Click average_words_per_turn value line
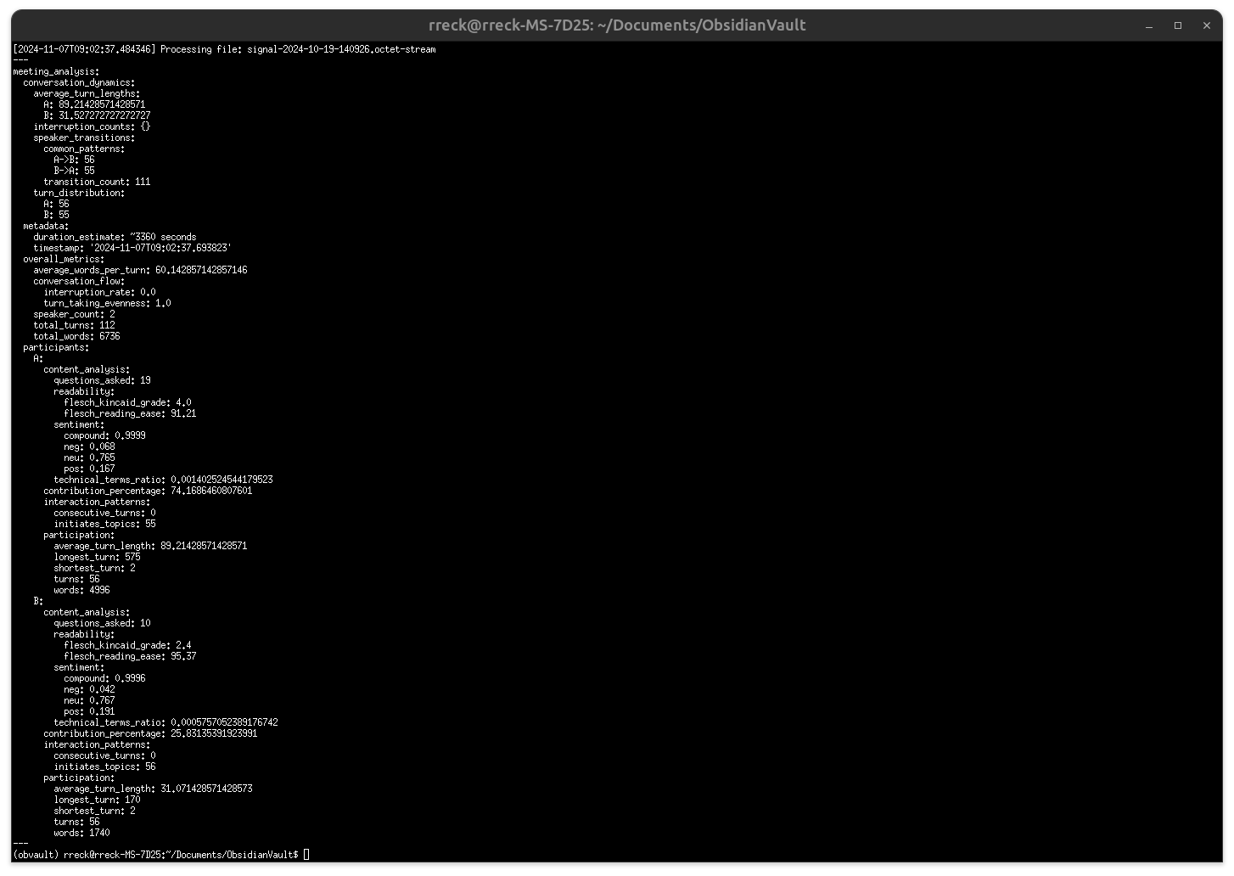Viewport: 1234px width, 876px height. click(140, 270)
